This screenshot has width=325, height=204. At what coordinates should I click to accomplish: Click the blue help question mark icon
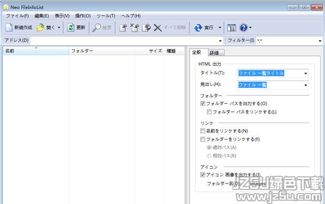(x=243, y=28)
